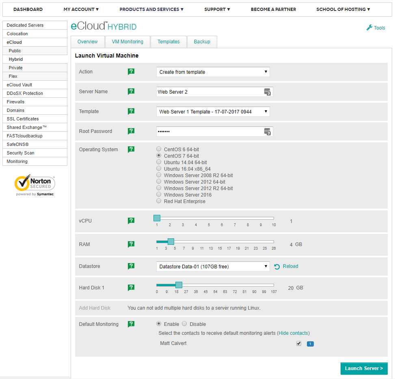Viewport: 395px width, 379px height.
Task: Switch to the VM Monitoring tab
Action: tap(127, 42)
